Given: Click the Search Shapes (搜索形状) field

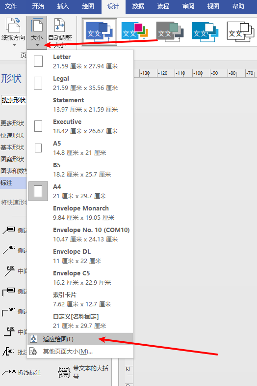Looking at the screenshot, I should (x=14, y=100).
